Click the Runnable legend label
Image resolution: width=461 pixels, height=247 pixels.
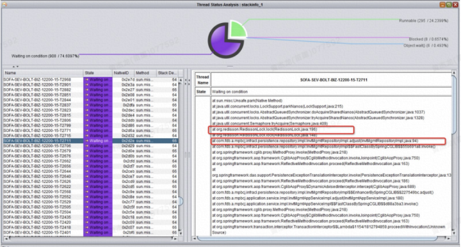tap(423, 21)
